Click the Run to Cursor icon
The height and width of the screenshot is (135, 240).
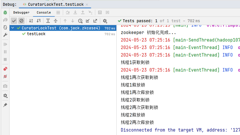pos(90,12)
